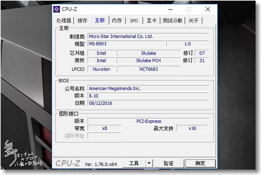261x175 pixels.
Task: Go to the 显卡 tab
Action: (151, 21)
